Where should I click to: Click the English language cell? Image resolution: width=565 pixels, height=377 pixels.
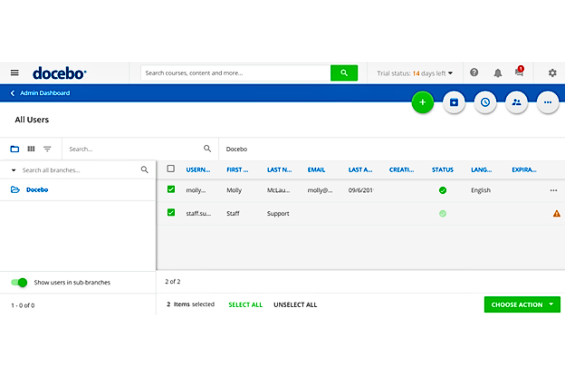point(481,190)
